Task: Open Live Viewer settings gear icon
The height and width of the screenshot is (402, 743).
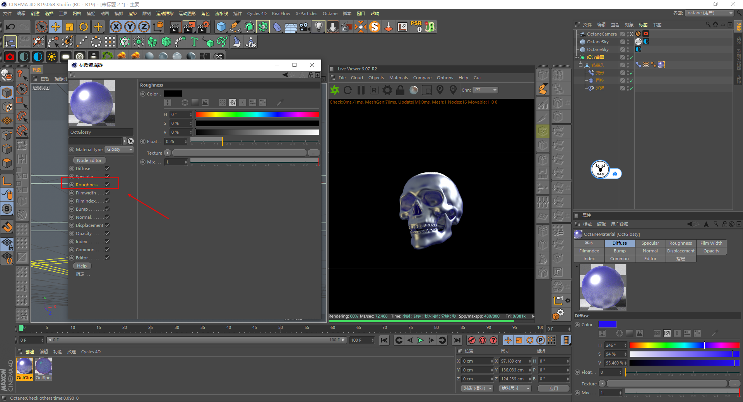Action: 387,90
